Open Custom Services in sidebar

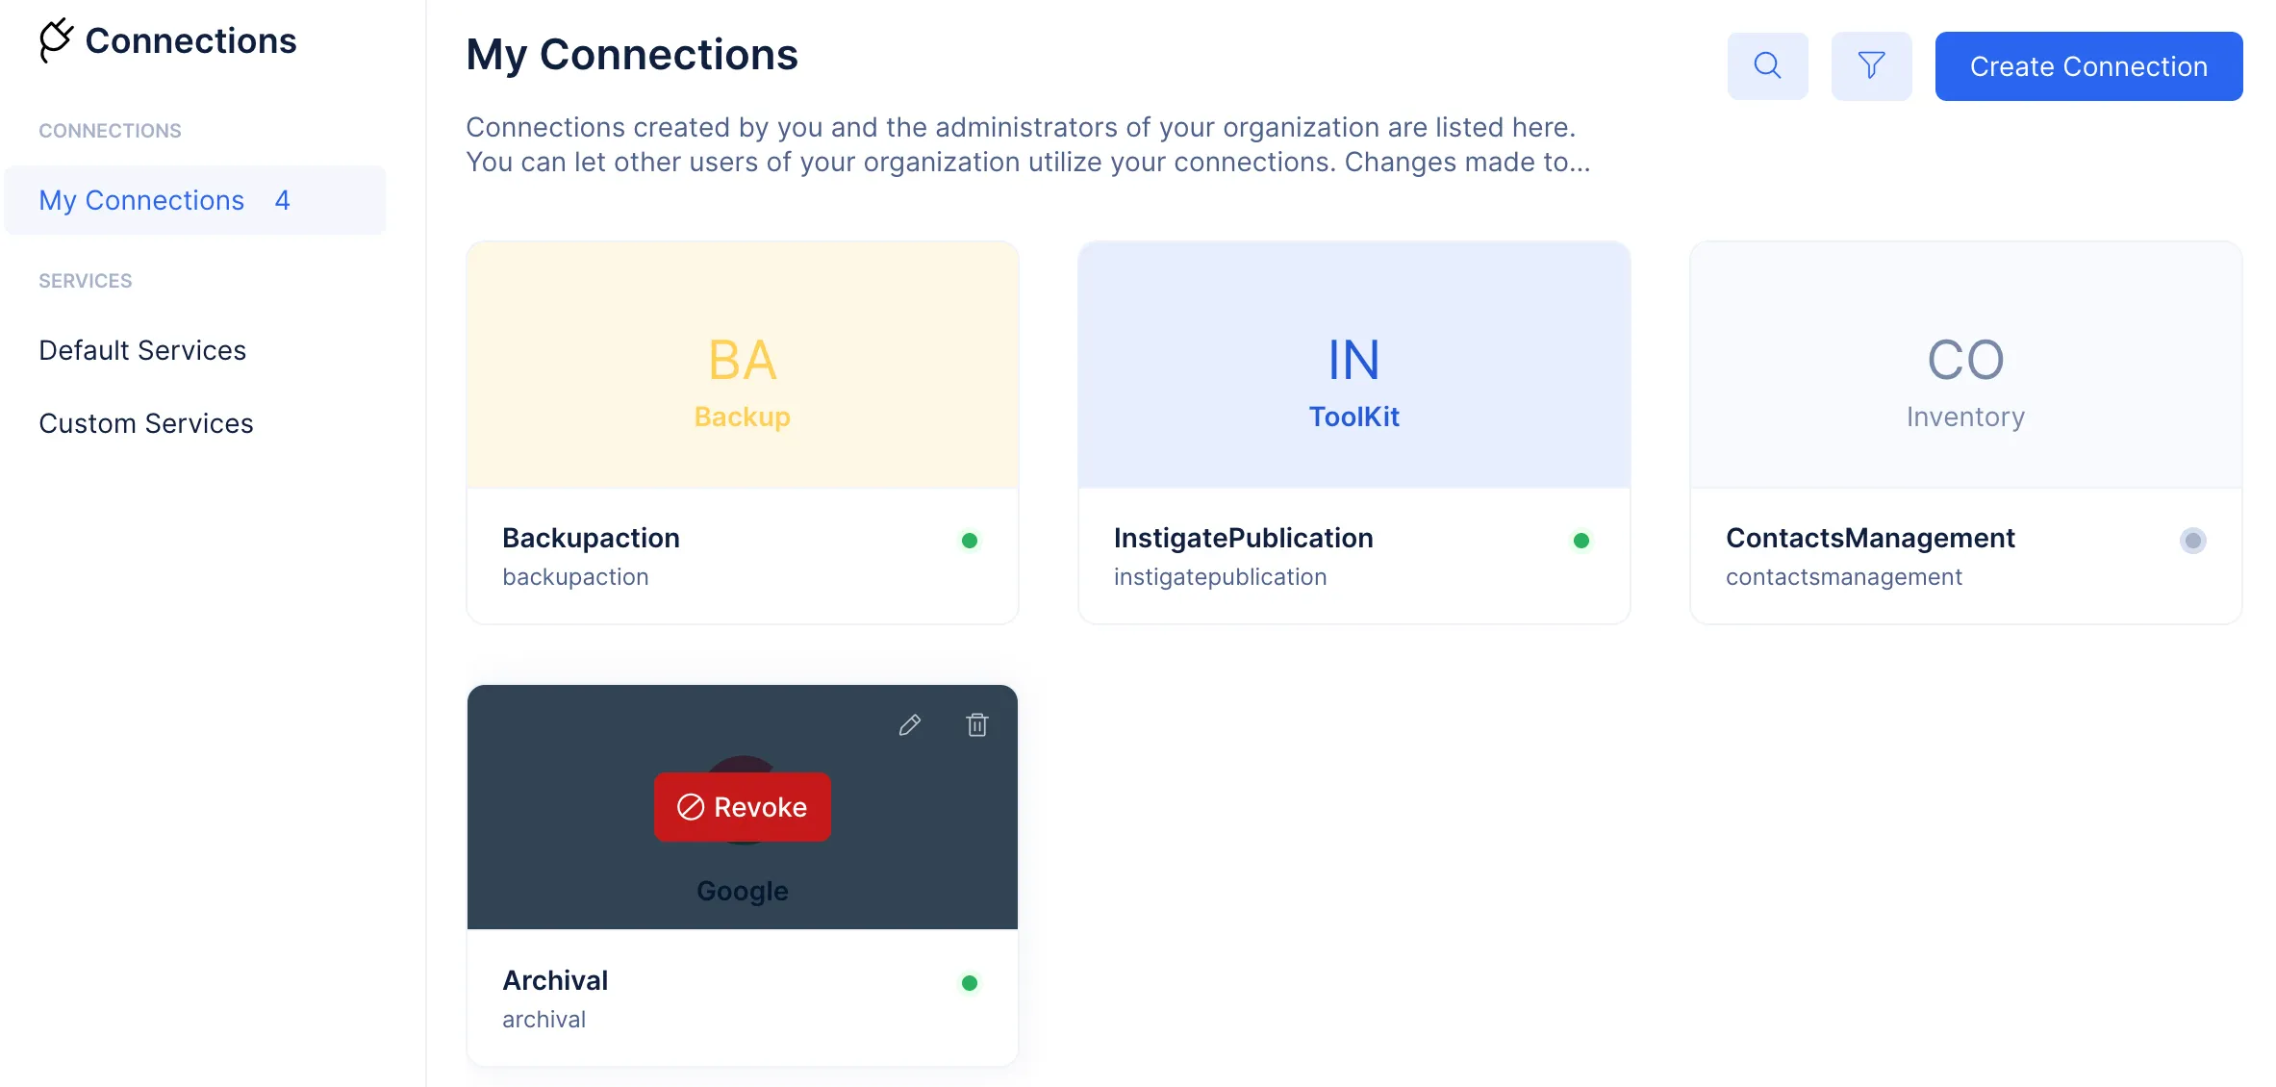click(x=146, y=423)
